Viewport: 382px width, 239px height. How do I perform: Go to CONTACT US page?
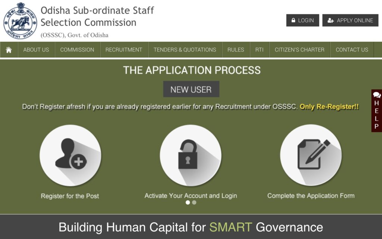[x=352, y=50]
